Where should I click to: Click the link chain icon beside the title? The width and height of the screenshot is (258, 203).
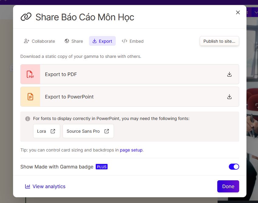click(26, 17)
